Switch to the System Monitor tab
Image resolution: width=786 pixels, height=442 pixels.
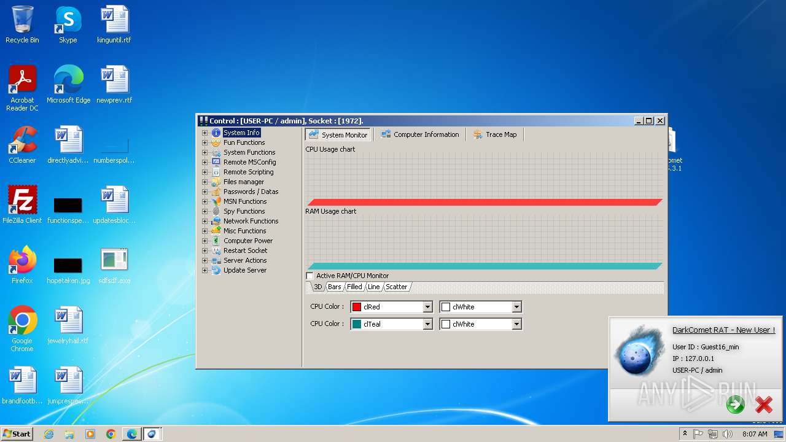(x=338, y=134)
